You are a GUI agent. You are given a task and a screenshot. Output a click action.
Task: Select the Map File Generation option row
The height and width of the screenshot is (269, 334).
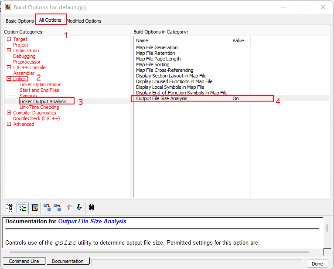pos(157,48)
